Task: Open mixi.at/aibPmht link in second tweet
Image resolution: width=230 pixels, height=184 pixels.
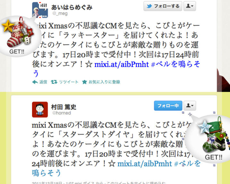Action: (145, 164)
